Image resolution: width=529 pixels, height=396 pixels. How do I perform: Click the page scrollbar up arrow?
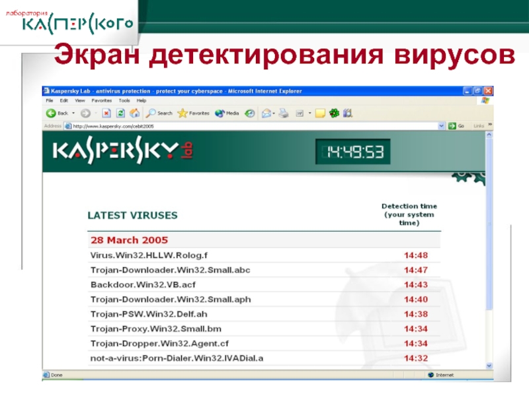tap(489, 135)
